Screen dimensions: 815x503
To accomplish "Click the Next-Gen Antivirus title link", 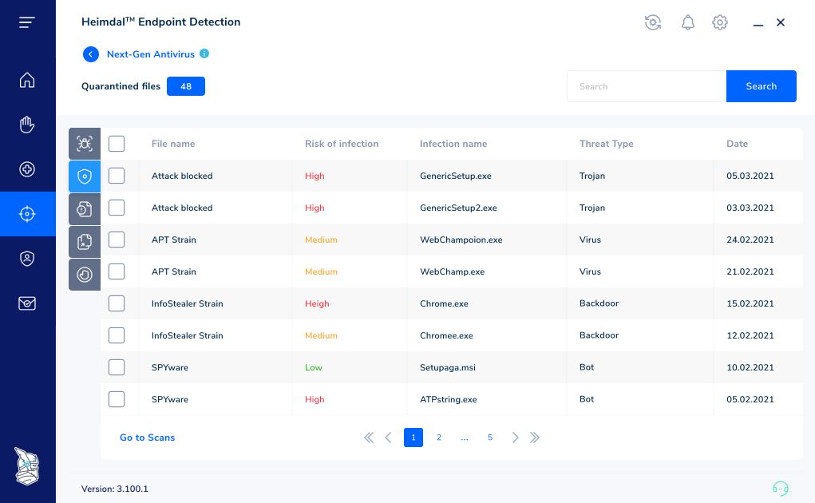I will [151, 54].
